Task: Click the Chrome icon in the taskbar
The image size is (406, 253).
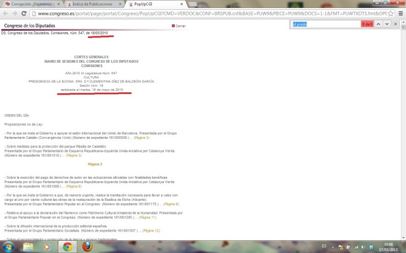Action: (x=68, y=246)
